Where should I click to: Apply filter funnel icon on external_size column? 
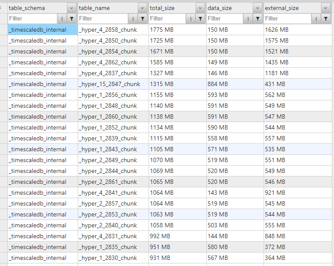coord(325,19)
